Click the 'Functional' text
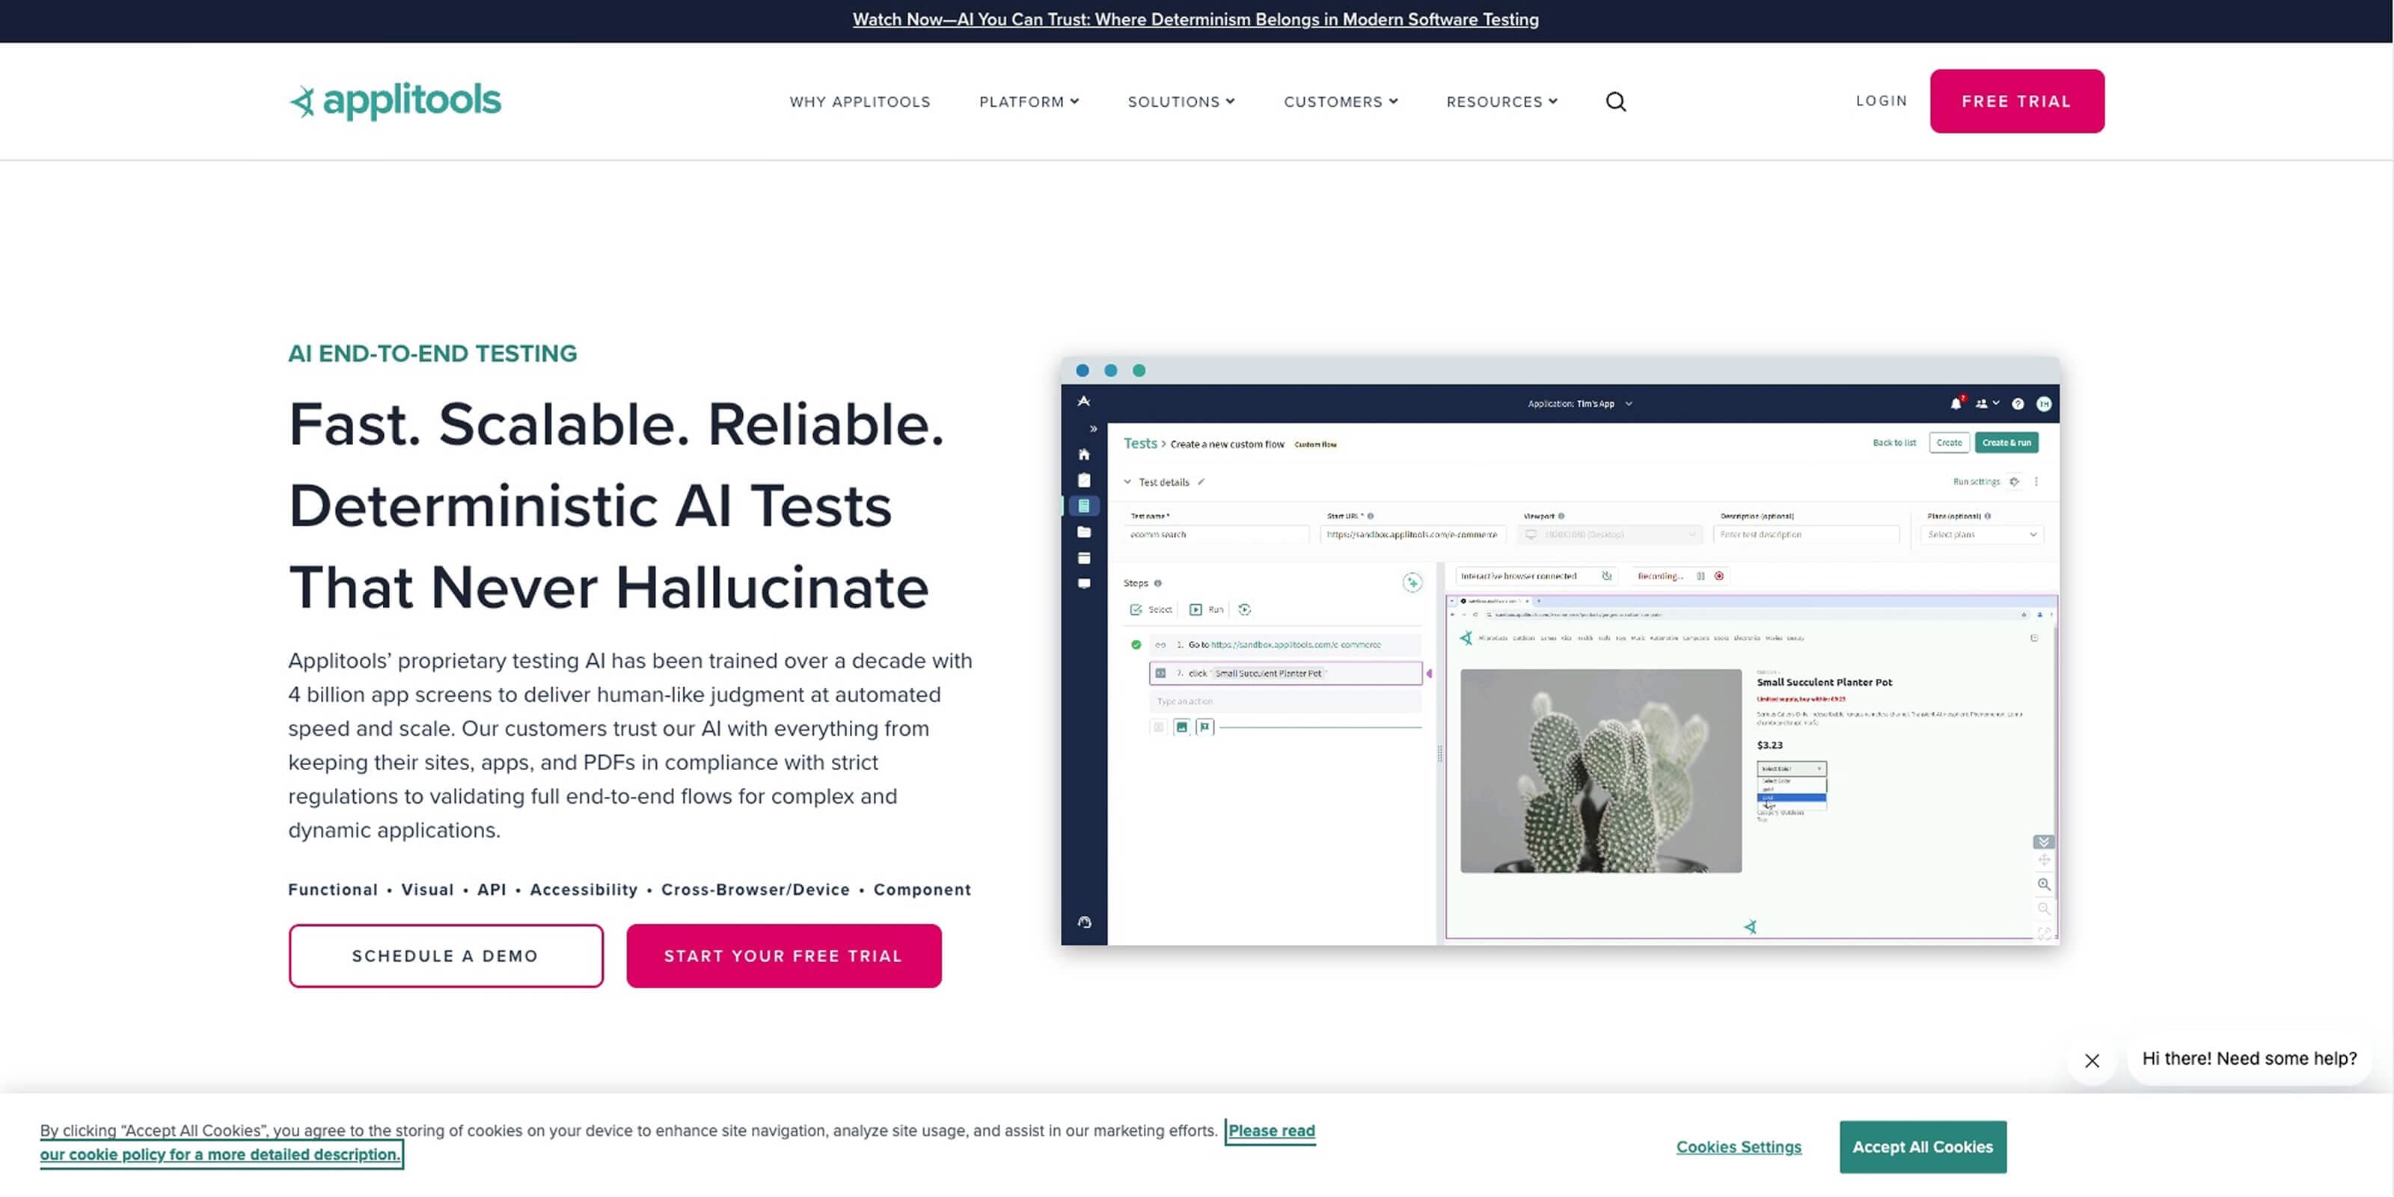Screen dimensions: 2394x1197 (x=333, y=890)
